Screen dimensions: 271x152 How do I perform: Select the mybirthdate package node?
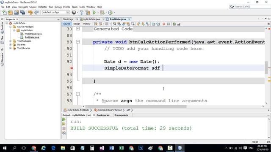tap(27, 30)
